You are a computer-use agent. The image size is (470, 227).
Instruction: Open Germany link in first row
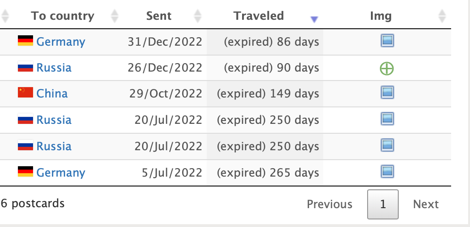(61, 41)
